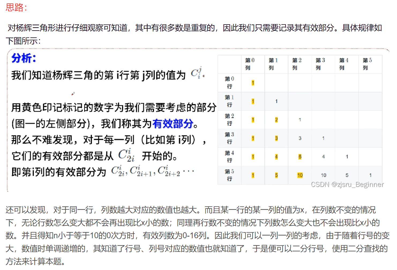Click the CSDN @zjsru_Beginner watermark link

pyautogui.click(x=347, y=184)
